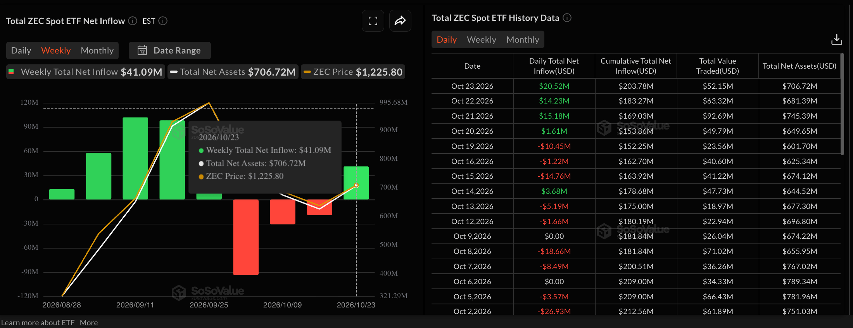Click Daily Total Net Inflow(USD) column header
853x328 pixels.
[x=554, y=66]
